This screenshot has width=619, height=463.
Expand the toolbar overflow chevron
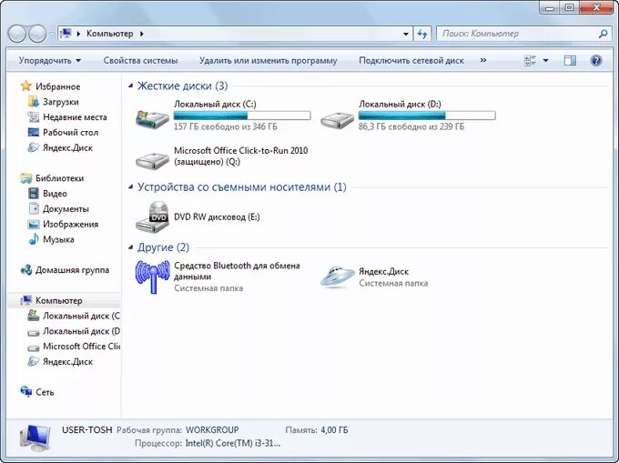[x=483, y=60]
